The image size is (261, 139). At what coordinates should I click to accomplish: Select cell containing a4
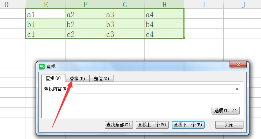tap(164, 14)
